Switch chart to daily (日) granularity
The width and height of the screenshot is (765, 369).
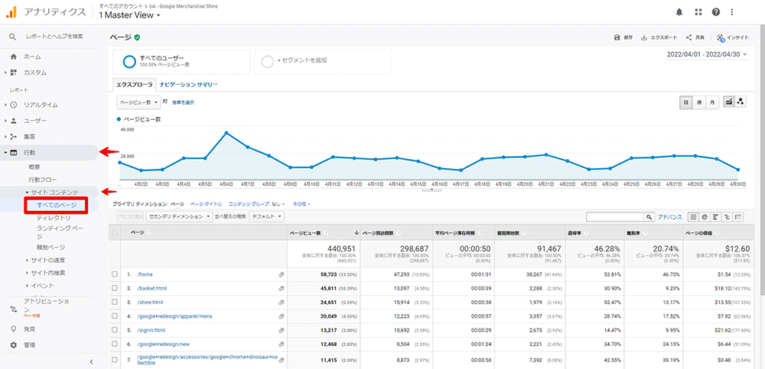click(x=686, y=102)
